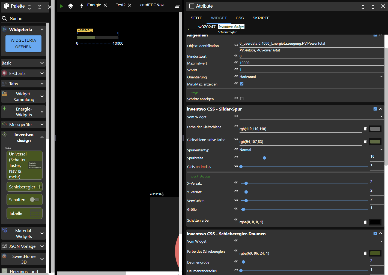
Task: Click link icon next to Spurbreite
Action: 236,157
